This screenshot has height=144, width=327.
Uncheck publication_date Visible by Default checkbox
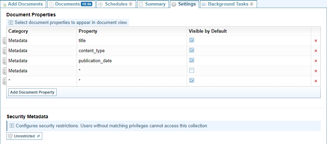click(x=191, y=60)
